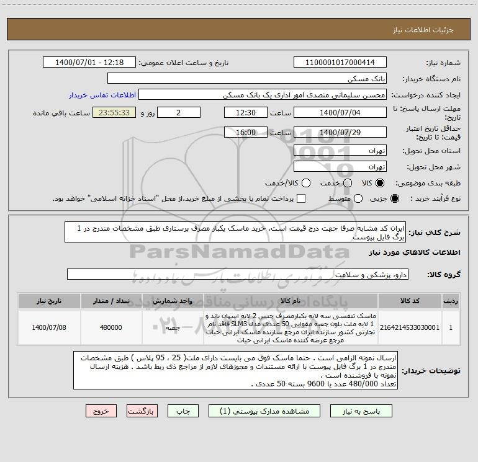Click the deadline hour field 12:30
The width and height of the screenshot is (478, 462).
(x=246, y=112)
